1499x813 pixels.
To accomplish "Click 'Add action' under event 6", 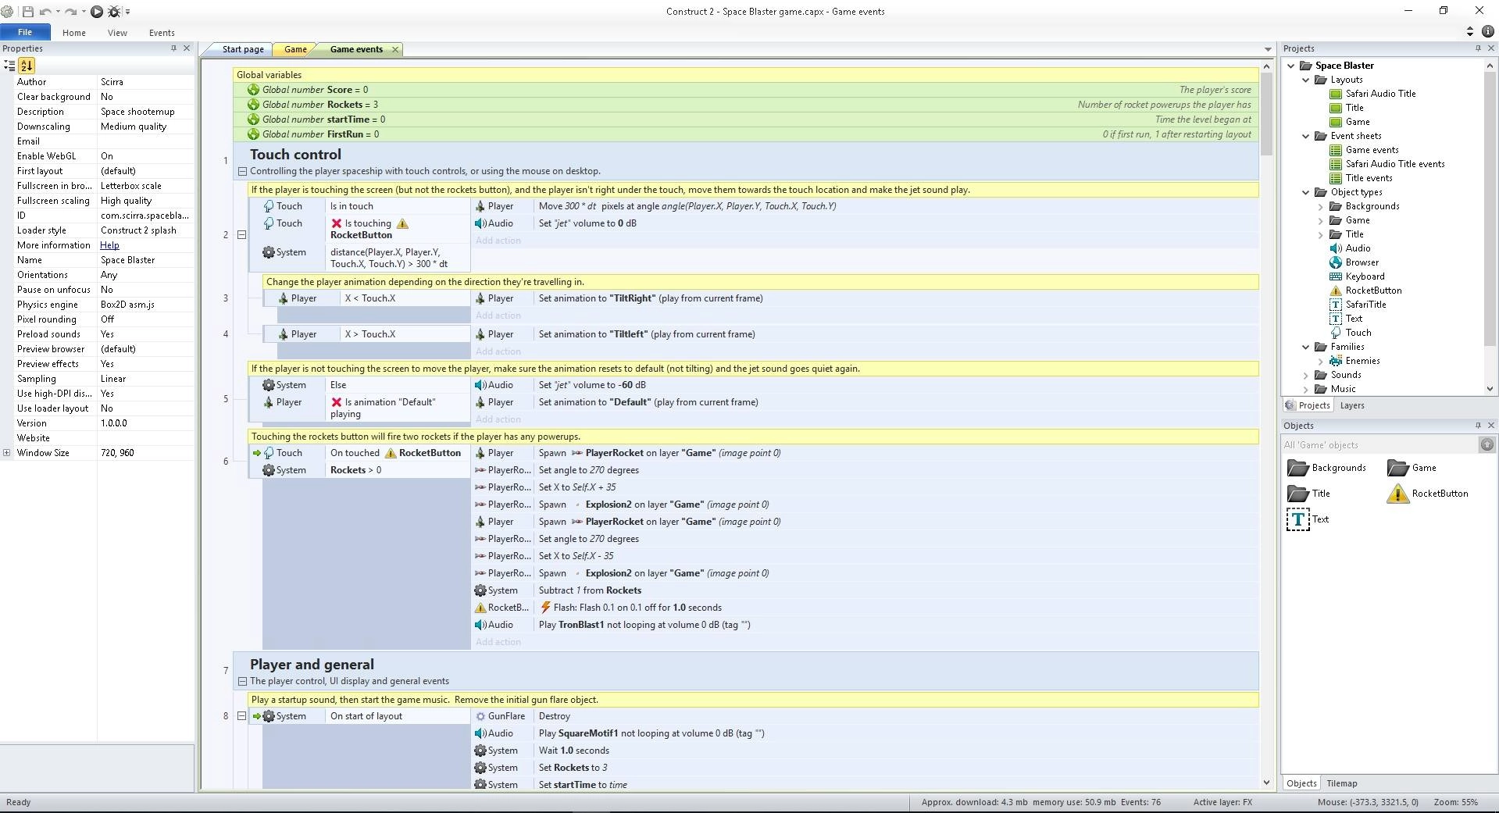I will click(x=498, y=642).
